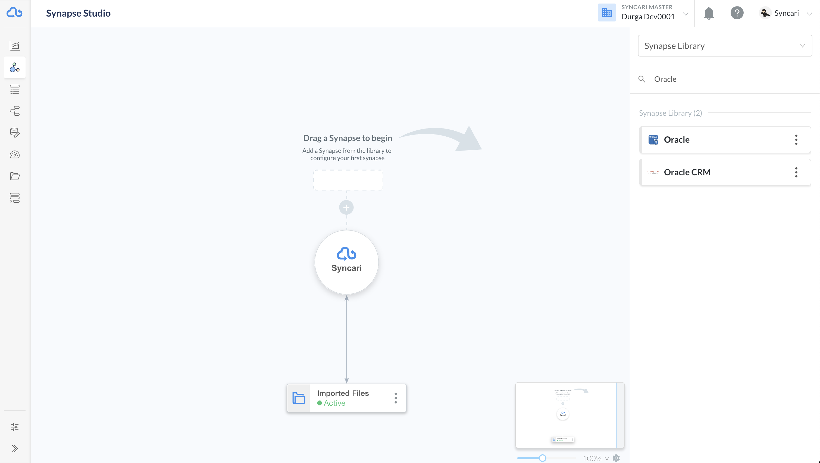Click the notifications bell icon
The height and width of the screenshot is (463, 820).
pos(709,13)
